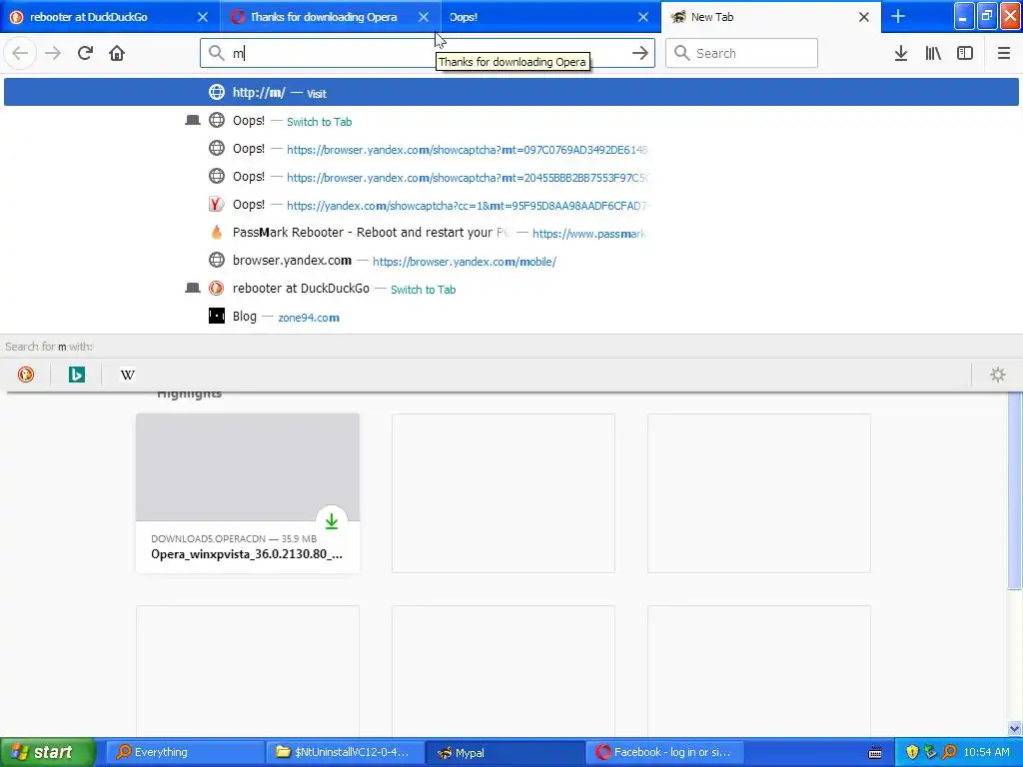Click magnifier icon in Search box

point(681,53)
